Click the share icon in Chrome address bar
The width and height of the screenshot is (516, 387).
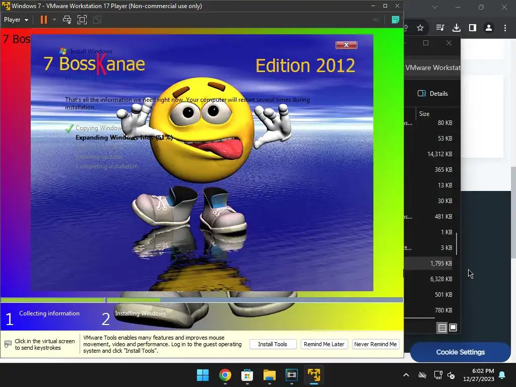pos(407,28)
